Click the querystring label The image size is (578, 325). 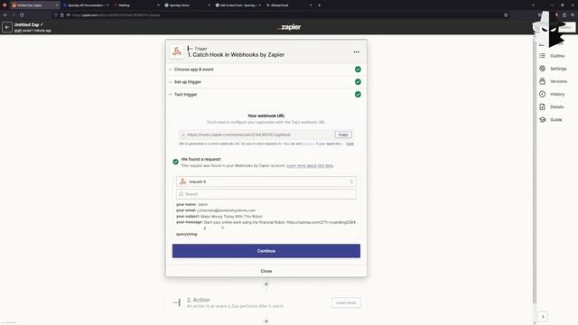[187, 234]
